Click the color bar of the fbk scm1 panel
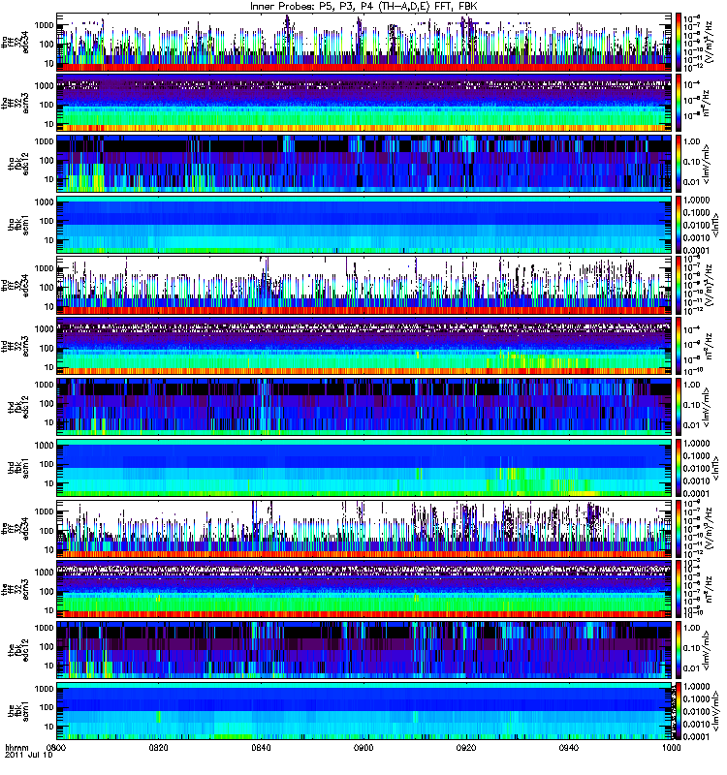Screen dimensions: 727x775 tap(679, 711)
